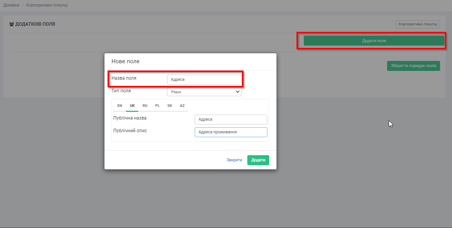Image resolution: width=452 pixels, height=228 pixels.
Task: Switch to the PL language tab
Action: pyautogui.click(x=157, y=105)
